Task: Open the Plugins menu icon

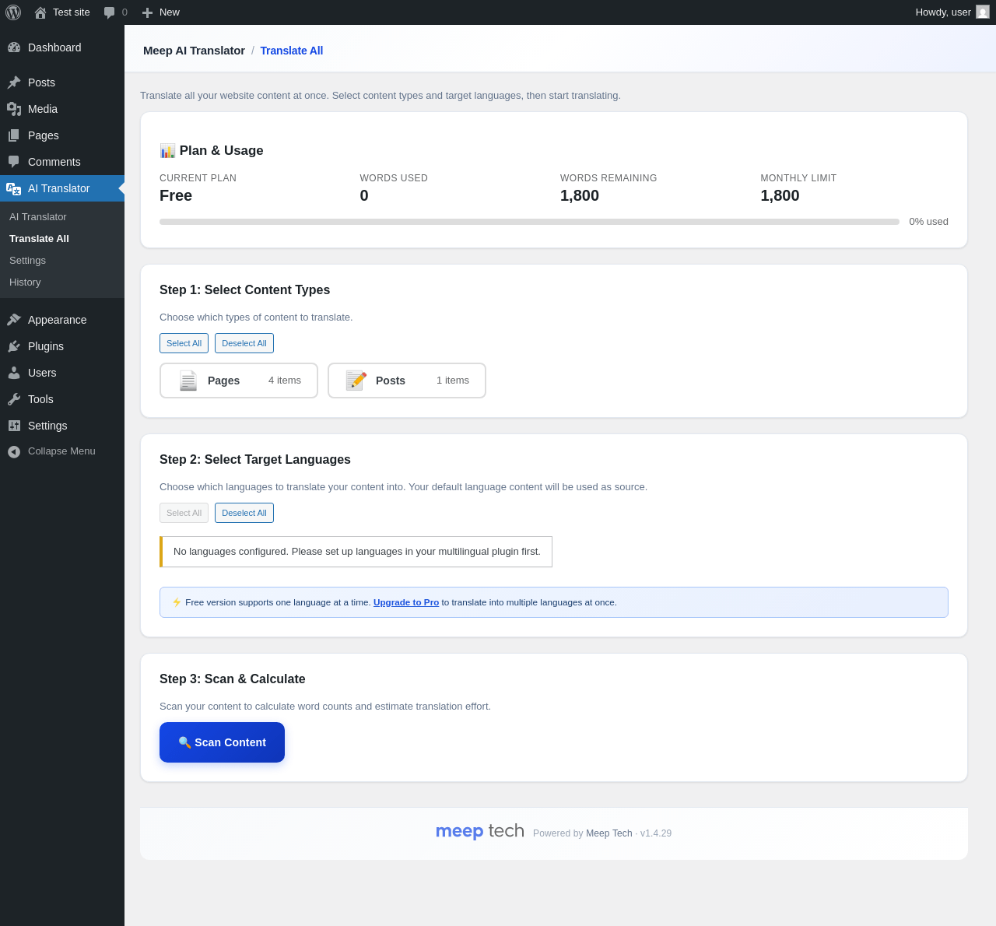Action: 14,346
